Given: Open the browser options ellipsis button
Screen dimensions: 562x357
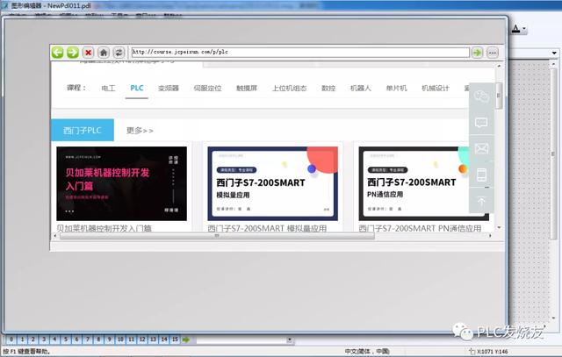Looking at the screenshot, I should 493,53.
